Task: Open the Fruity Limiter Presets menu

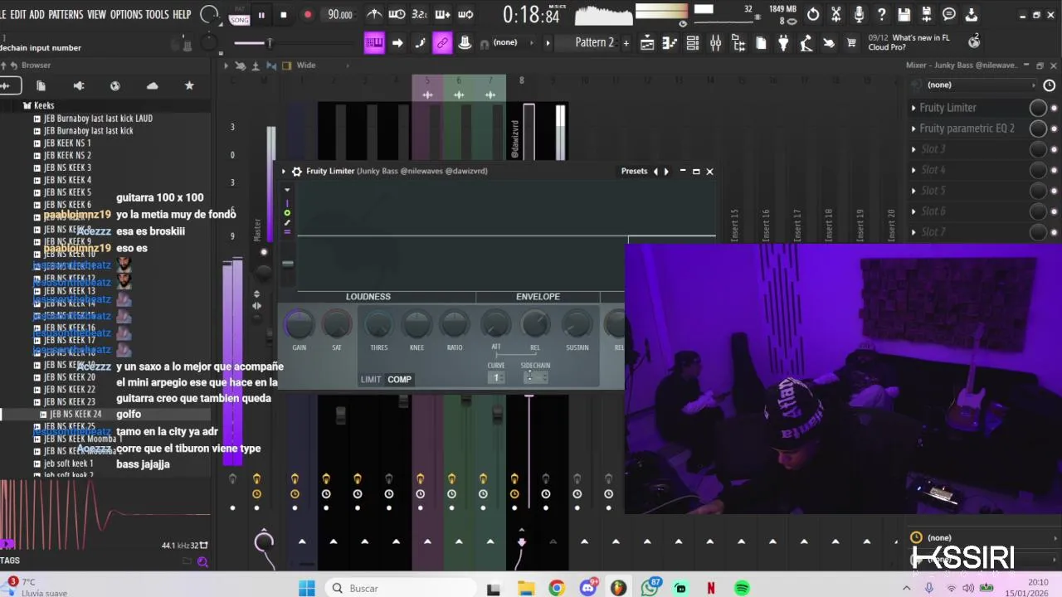Action: tap(634, 172)
